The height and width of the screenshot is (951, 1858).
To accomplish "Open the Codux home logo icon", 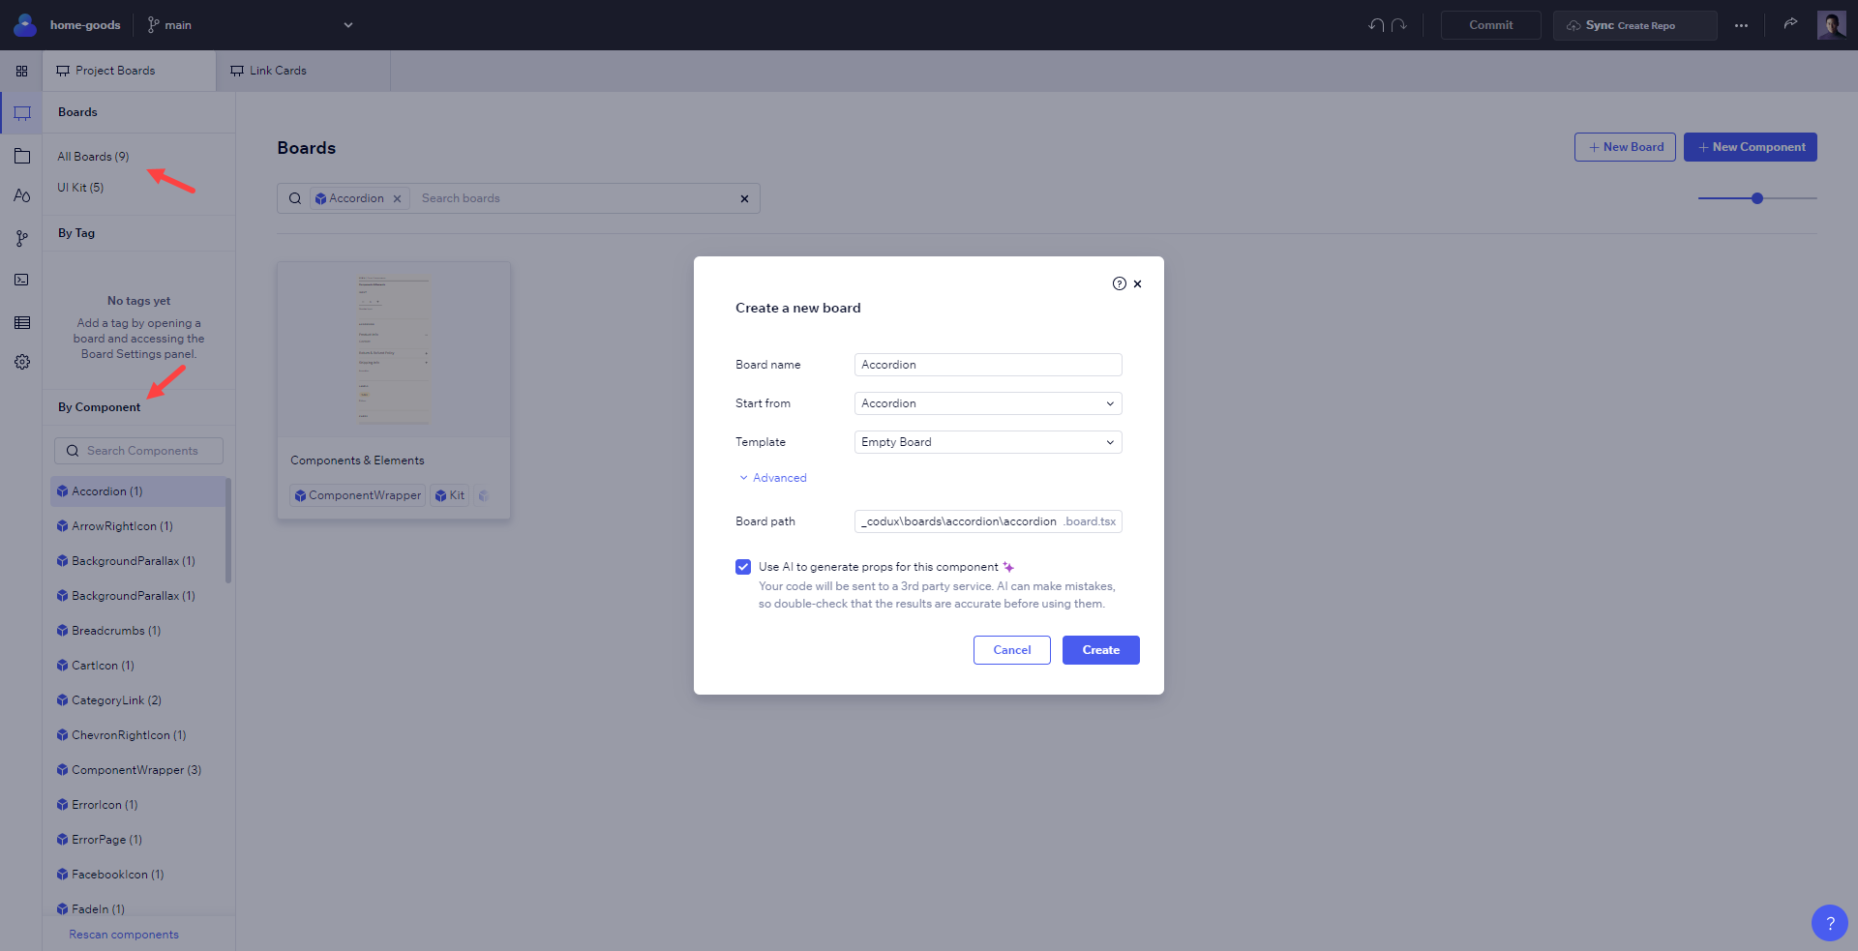I will (25, 25).
